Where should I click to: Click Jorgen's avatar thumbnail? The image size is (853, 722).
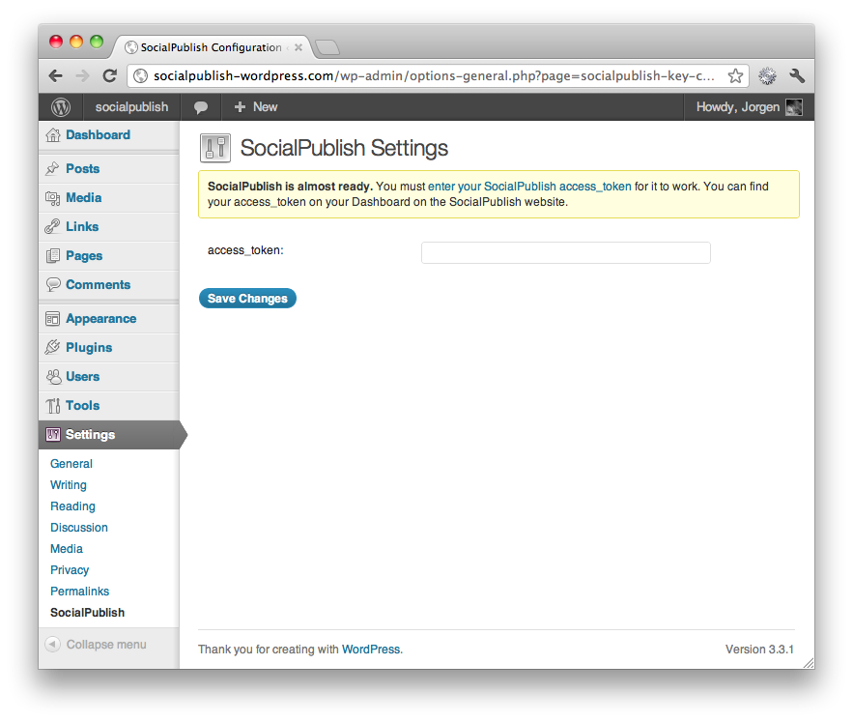794,107
